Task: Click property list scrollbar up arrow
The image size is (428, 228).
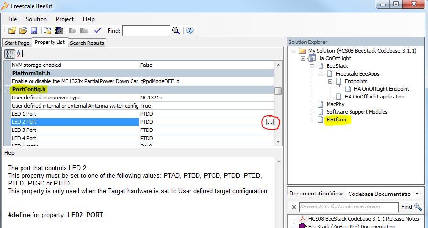Action: (278, 65)
